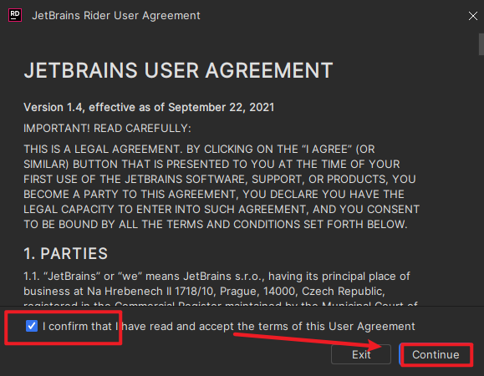This screenshot has height=376, width=484.
Task: Click the Continue button
Action: pos(436,354)
